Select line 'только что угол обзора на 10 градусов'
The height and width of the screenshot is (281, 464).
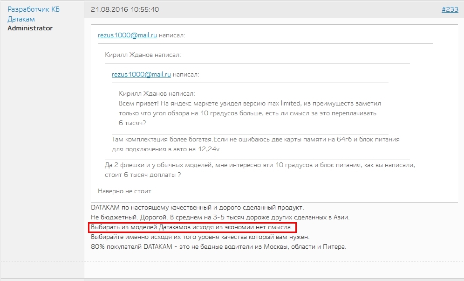click(247, 113)
